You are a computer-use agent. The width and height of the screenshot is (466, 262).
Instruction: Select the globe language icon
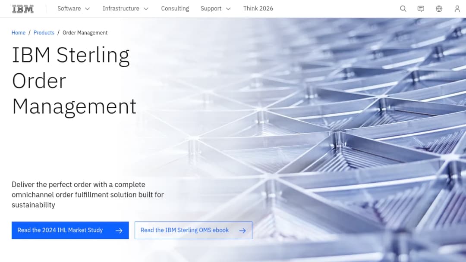pos(439,9)
